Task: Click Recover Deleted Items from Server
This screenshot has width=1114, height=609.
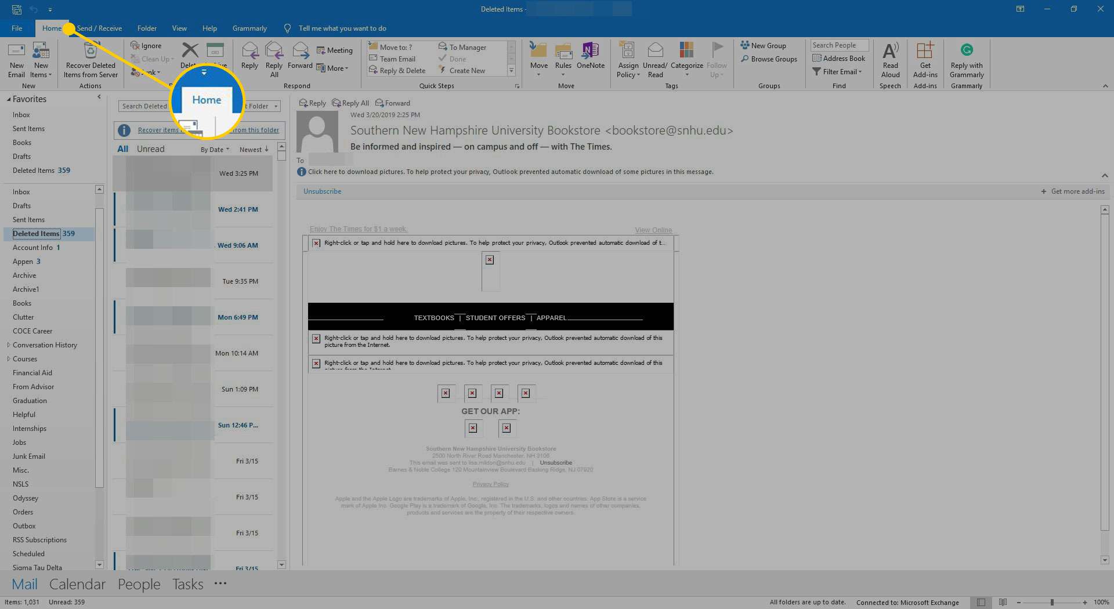Action: 91,60
